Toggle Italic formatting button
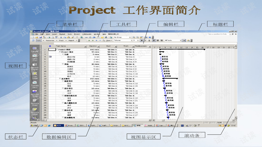Image resolution: width=262 pixels, height=147 pixels. click(145, 41)
